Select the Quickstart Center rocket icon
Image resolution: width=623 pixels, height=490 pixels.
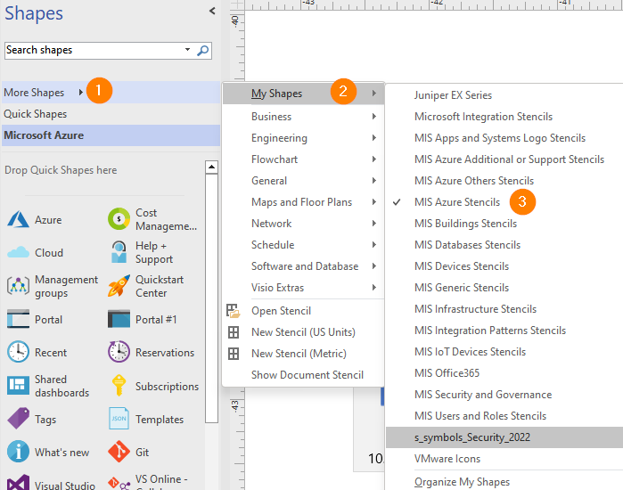(119, 285)
